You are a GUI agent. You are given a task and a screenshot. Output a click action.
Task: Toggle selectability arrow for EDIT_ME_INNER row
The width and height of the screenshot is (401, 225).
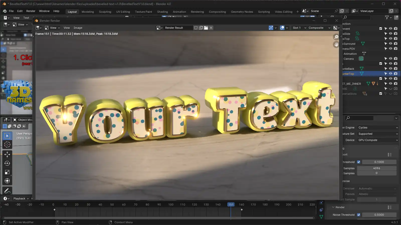(386, 83)
